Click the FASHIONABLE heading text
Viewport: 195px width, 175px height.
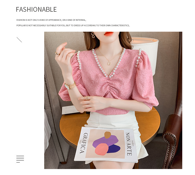tap(36, 9)
